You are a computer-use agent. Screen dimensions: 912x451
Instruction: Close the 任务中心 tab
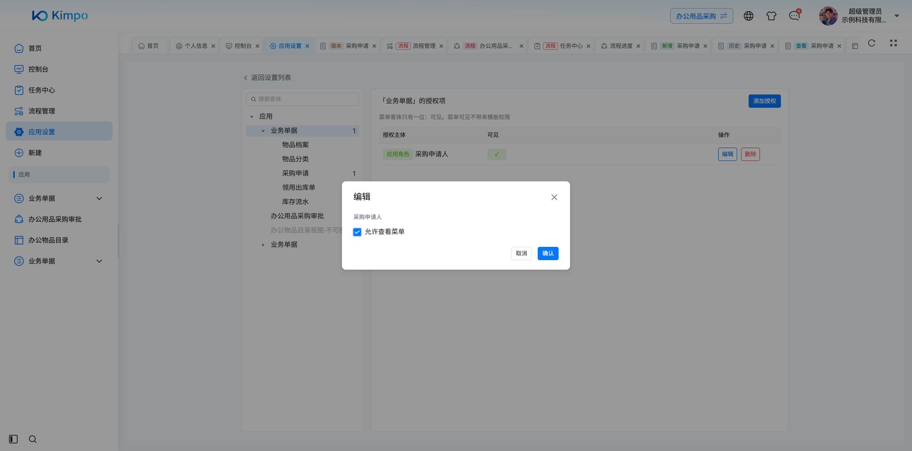click(589, 46)
